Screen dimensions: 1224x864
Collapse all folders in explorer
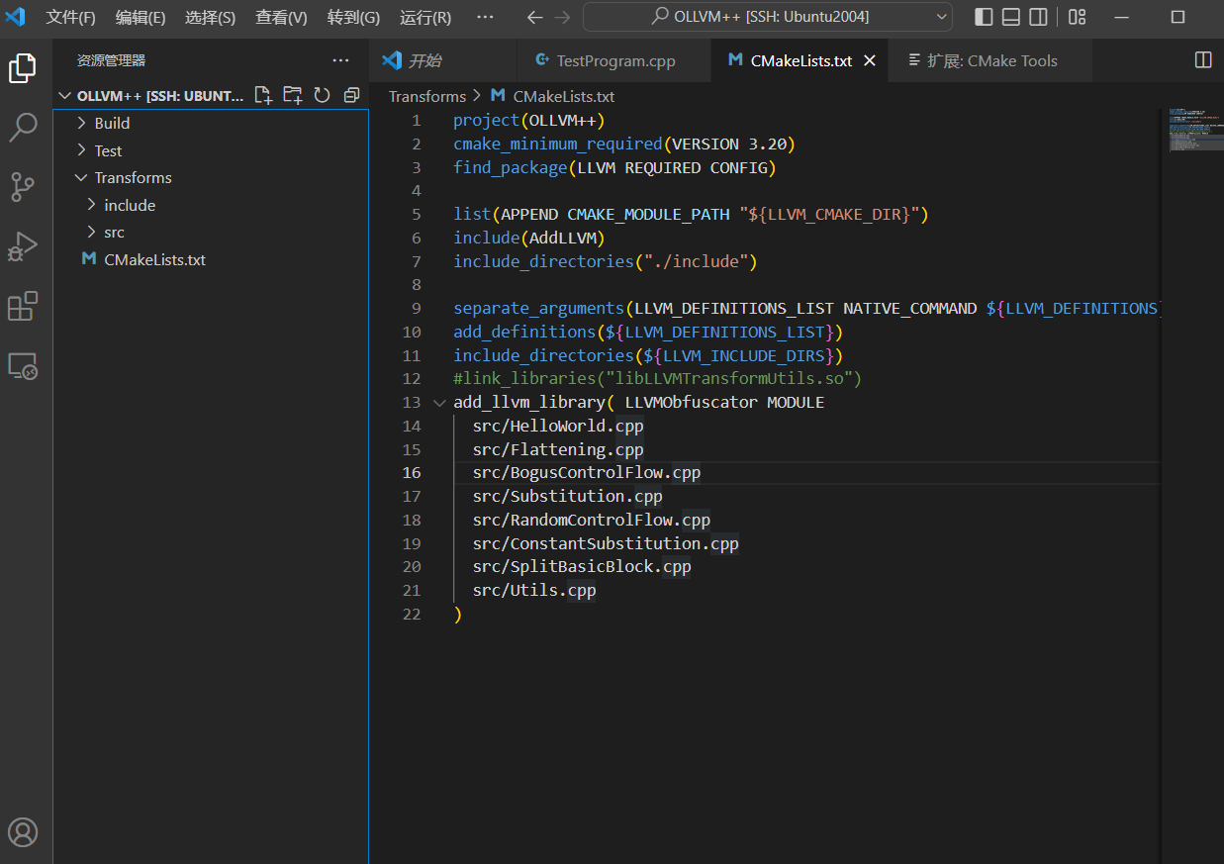[350, 95]
